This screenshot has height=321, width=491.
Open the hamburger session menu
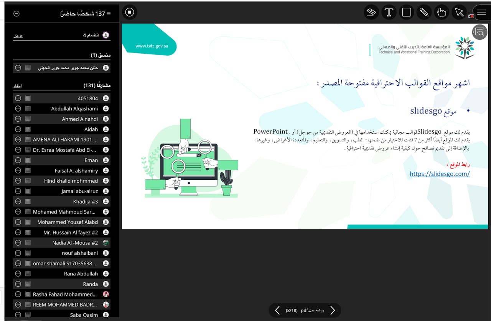click(x=481, y=12)
